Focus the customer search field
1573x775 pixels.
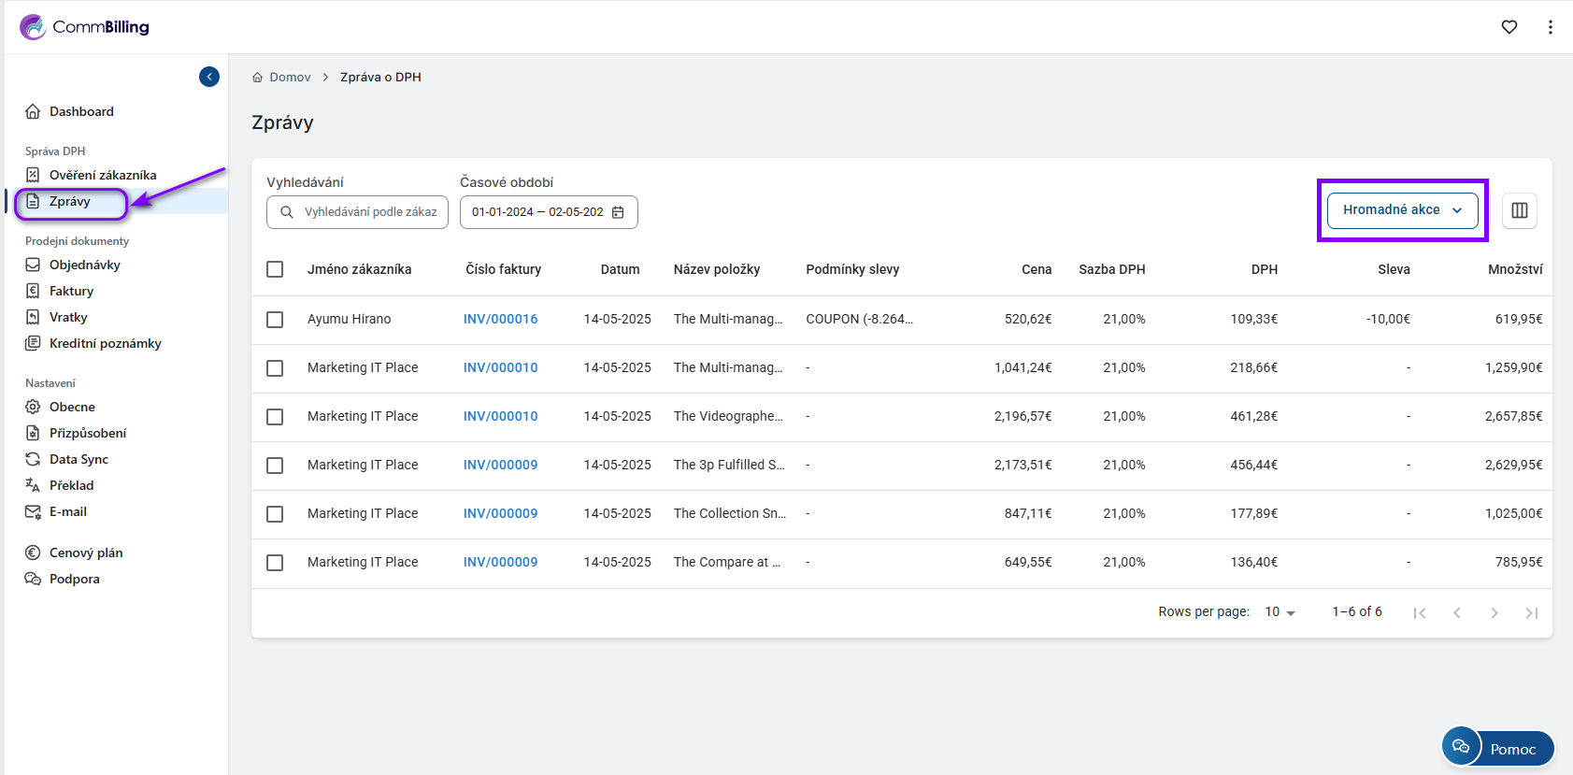(369, 212)
